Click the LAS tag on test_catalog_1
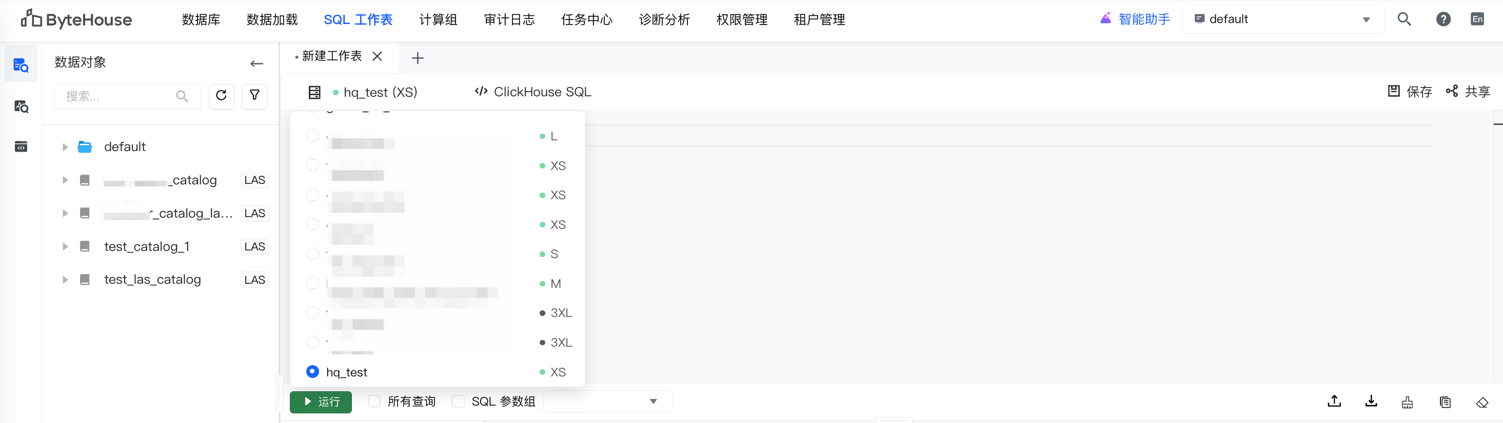Image resolution: width=1503 pixels, height=423 pixels. tap(254, 246)
